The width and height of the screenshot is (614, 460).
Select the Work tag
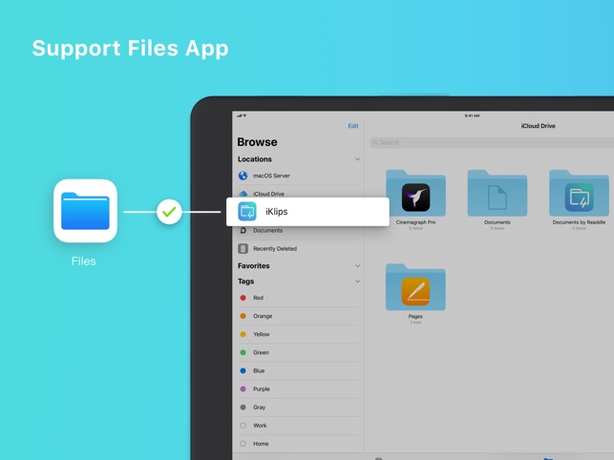[x=298, y=426]
